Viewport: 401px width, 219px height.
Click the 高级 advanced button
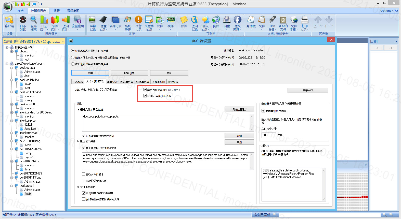click(x=239, y=142)
